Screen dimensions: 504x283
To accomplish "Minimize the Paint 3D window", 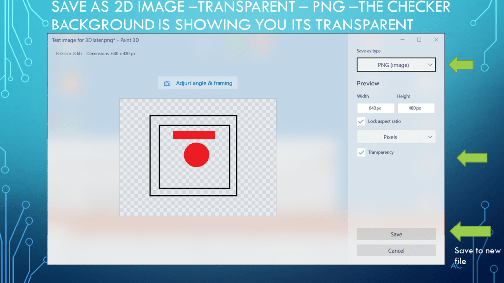I will pos(402,40).
